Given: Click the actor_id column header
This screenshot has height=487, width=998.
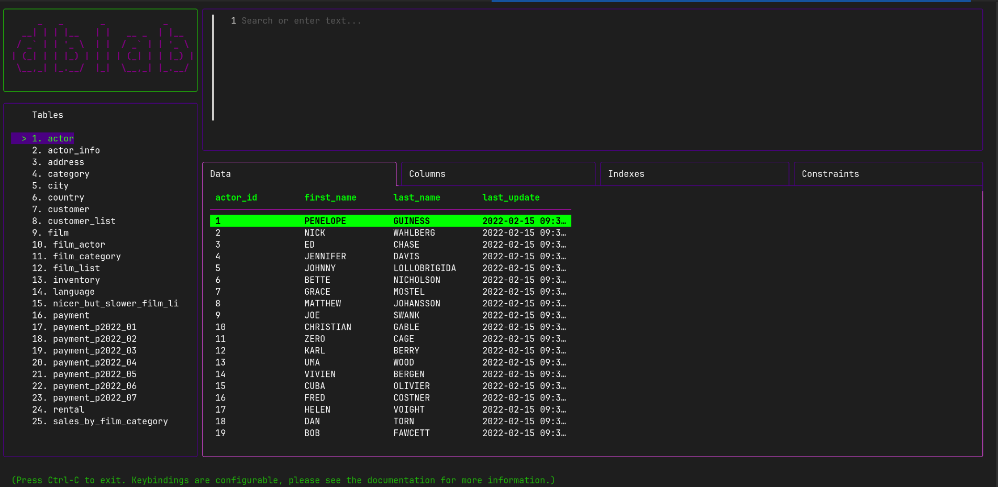Looking at the screenshot, I should 236,197.
